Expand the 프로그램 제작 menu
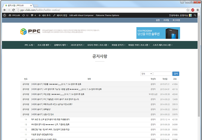The width and height of the screenshot is (202, 140). coord(44,45)
